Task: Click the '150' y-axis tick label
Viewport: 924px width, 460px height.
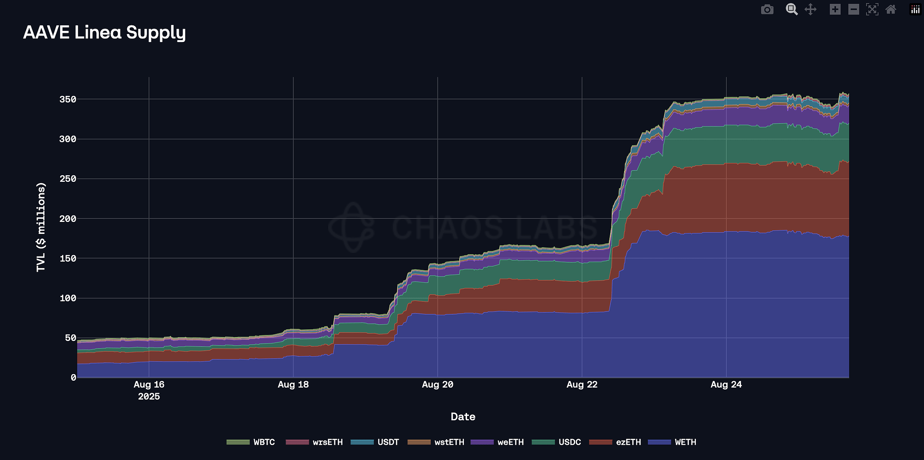Action: click(67, 258)
